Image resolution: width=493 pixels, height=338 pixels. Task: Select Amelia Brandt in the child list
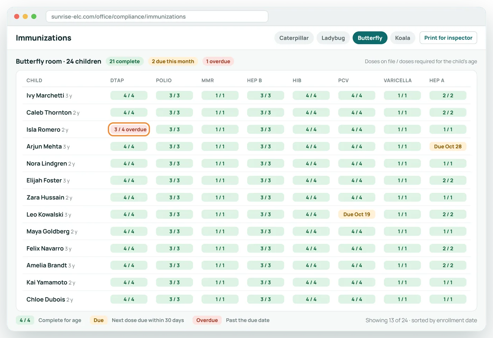46,265
